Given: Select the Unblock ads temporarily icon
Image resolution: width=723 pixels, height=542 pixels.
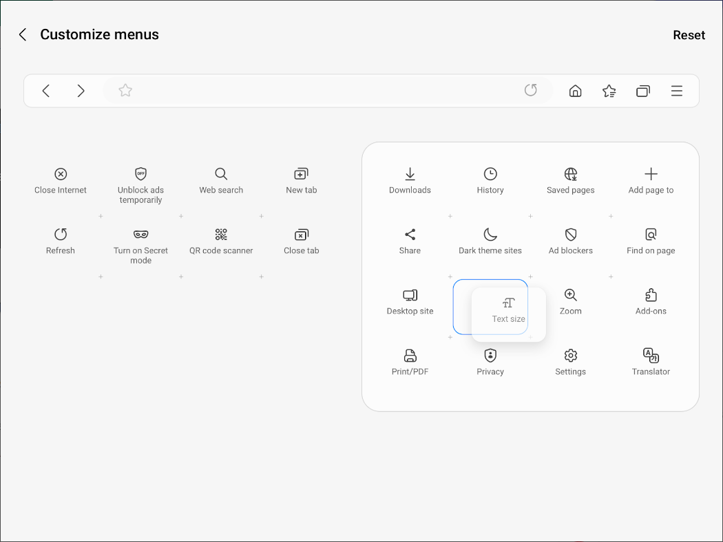Looking at the screenshot, I should point(140,173).
